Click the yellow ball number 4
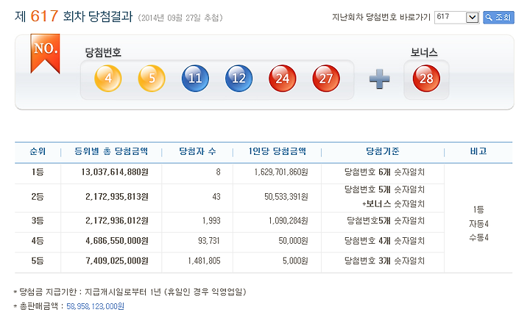Screen dimensions: 530x315 point(107,79)
